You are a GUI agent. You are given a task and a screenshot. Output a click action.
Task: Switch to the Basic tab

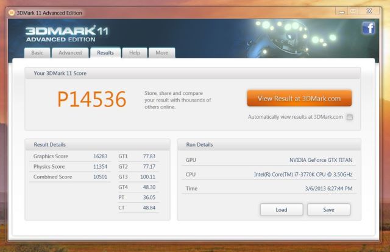tap(37, 53)
